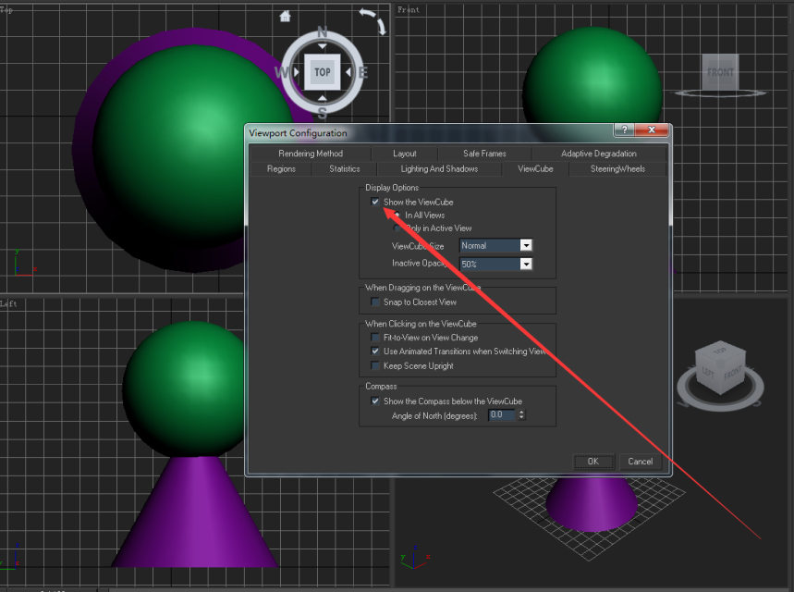Click the E compass direction on ViewCube
Screen dimensions: 794x592
(362, 72)
